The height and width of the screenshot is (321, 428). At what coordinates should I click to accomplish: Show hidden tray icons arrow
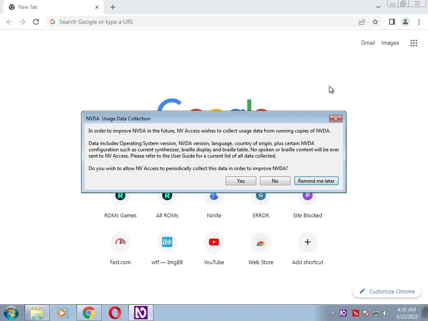pyautogui.click(x=333, y=313)
